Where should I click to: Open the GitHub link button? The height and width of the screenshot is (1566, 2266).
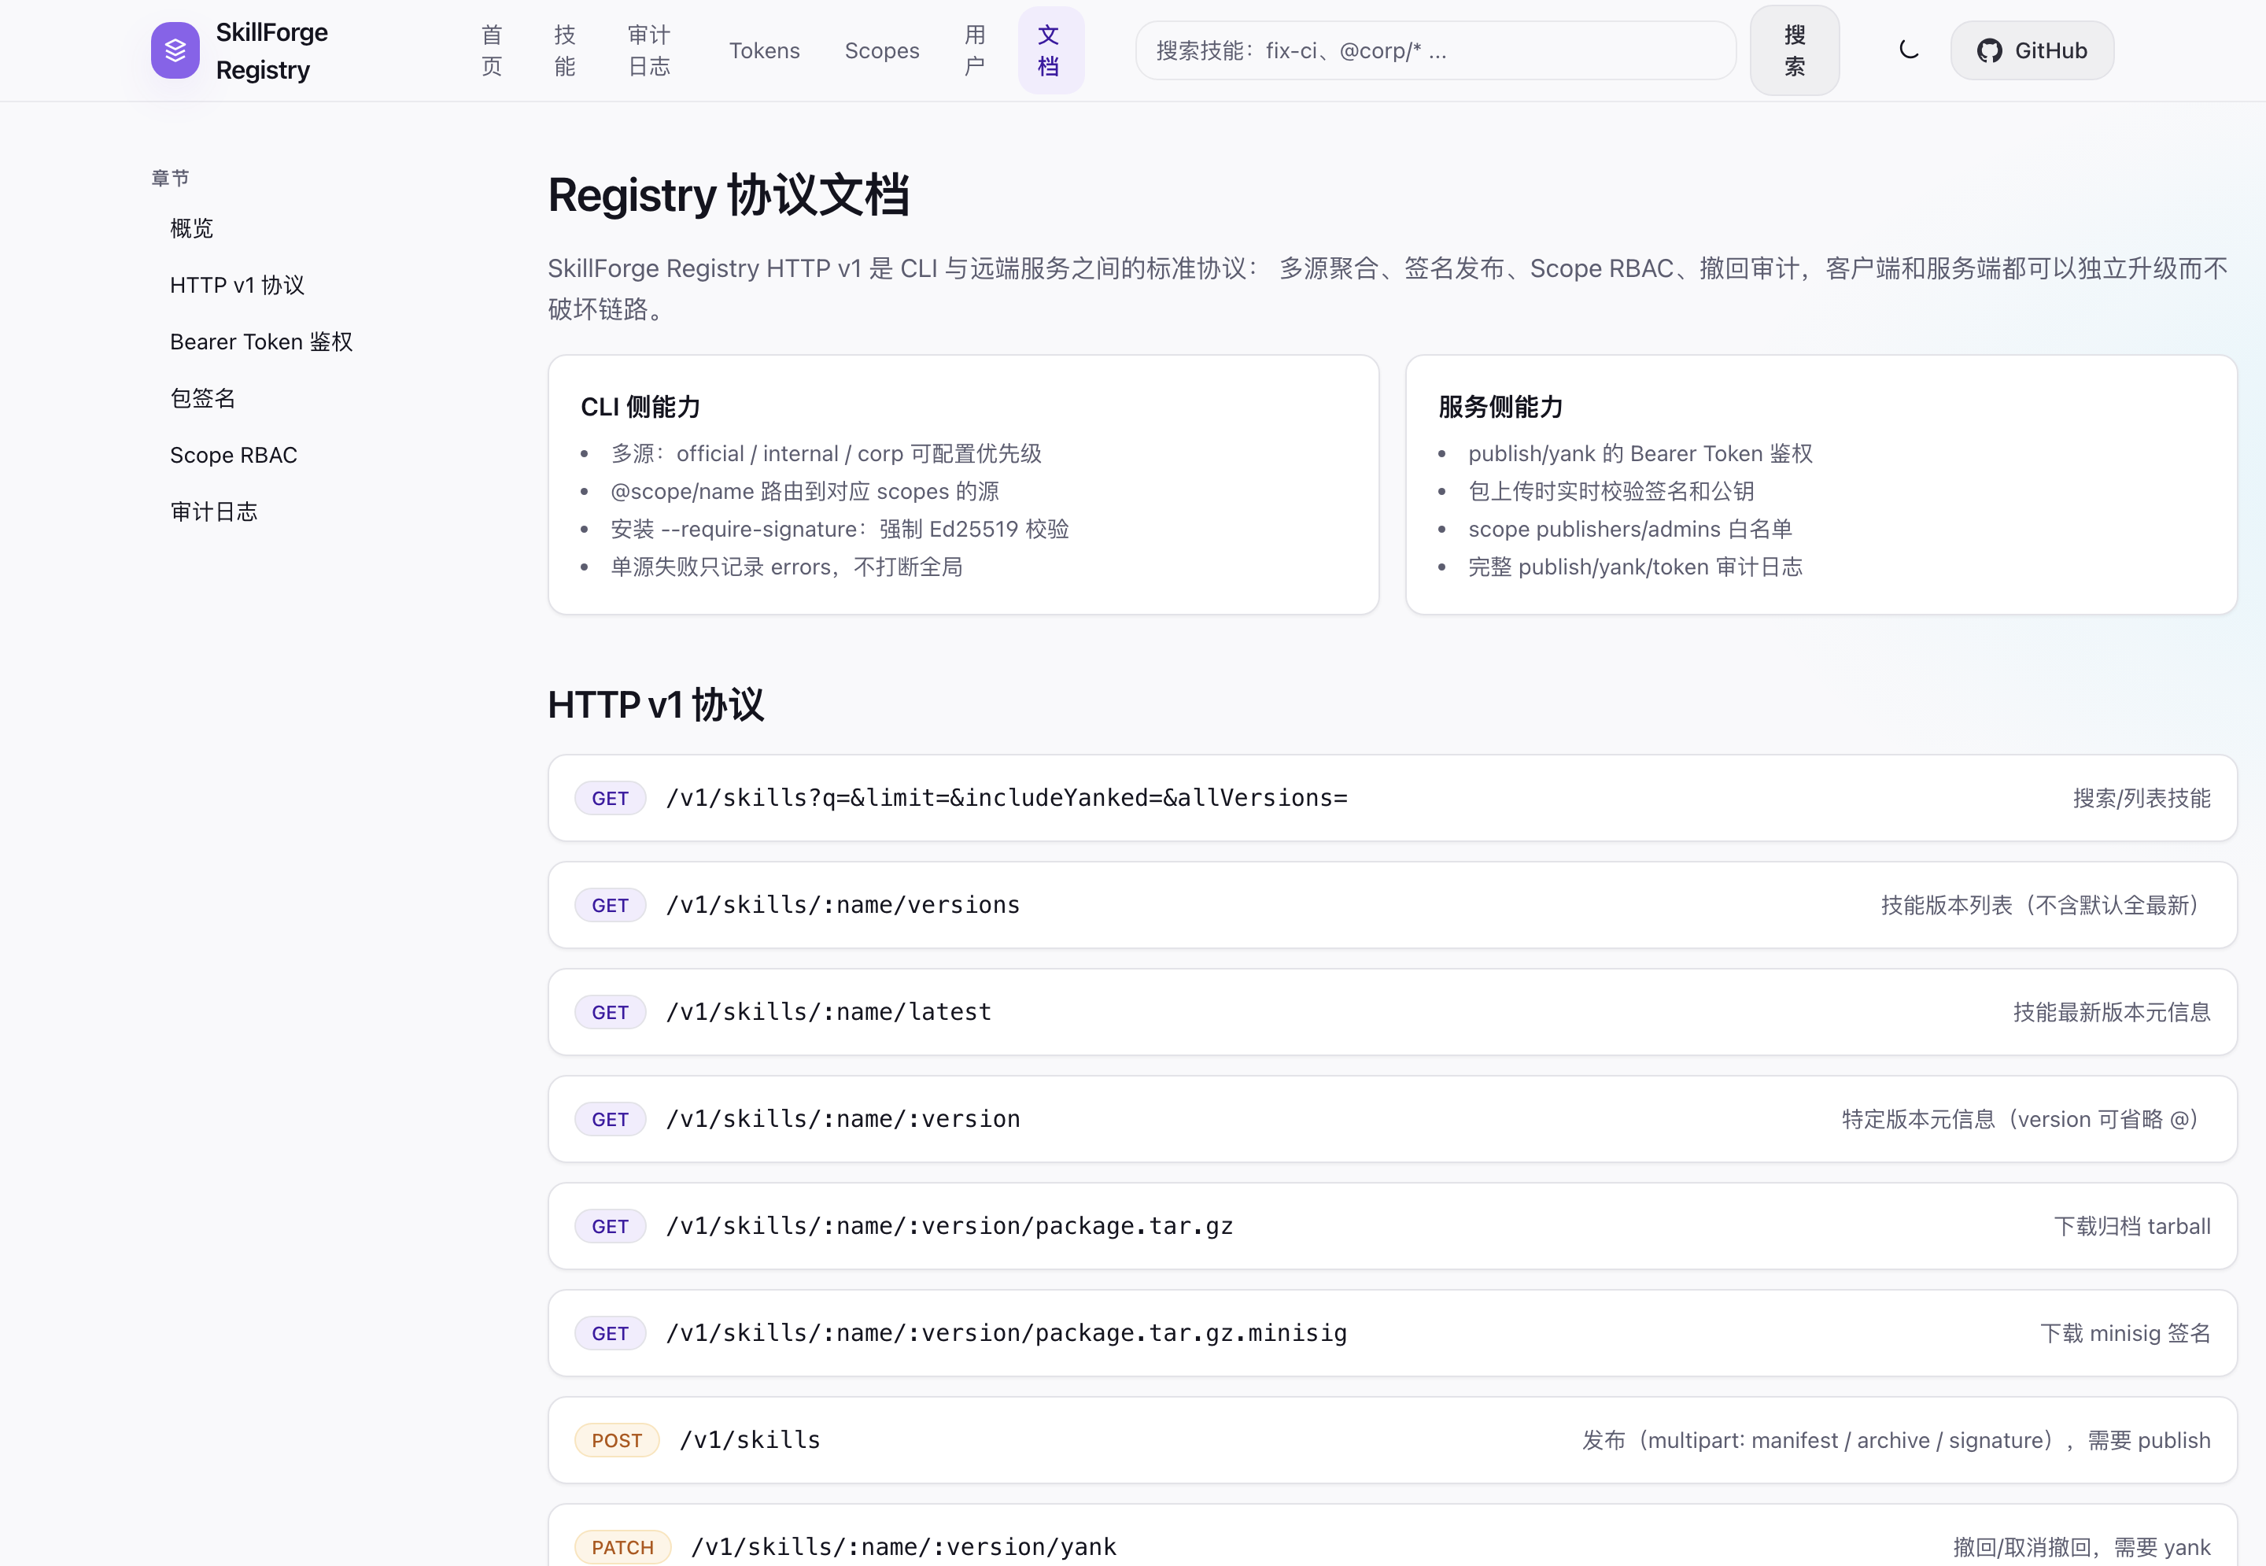tap(2032, 50)
